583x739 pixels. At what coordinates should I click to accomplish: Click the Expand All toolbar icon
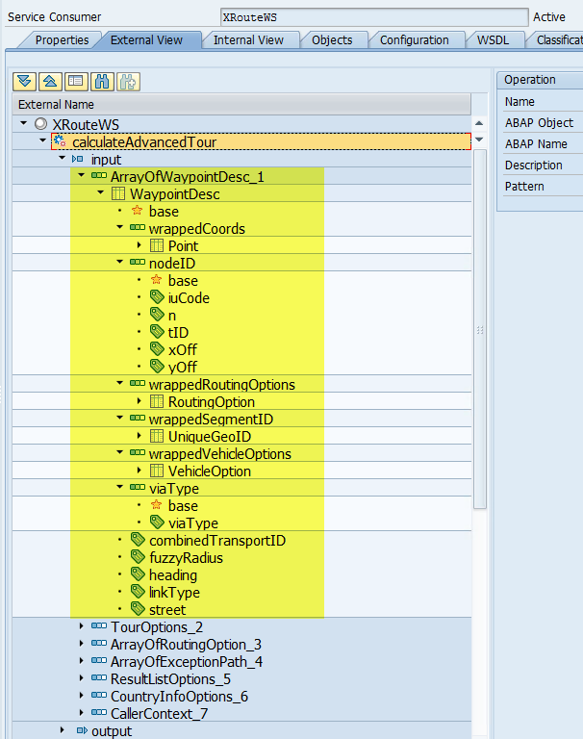tap(24, 81)
